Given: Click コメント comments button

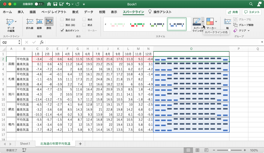Looking at the screenshot, I should 252,12.
